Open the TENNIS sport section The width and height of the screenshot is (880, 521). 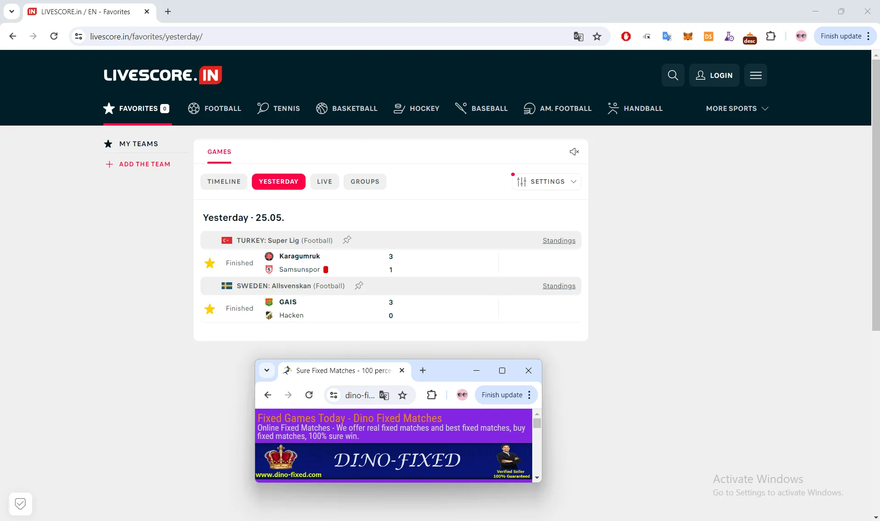(x=278, y=109)
